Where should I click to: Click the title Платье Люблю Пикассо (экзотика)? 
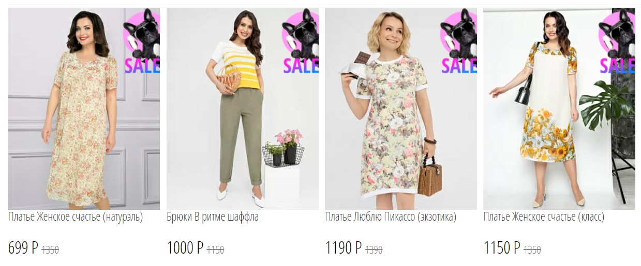(x=391, y=218)
